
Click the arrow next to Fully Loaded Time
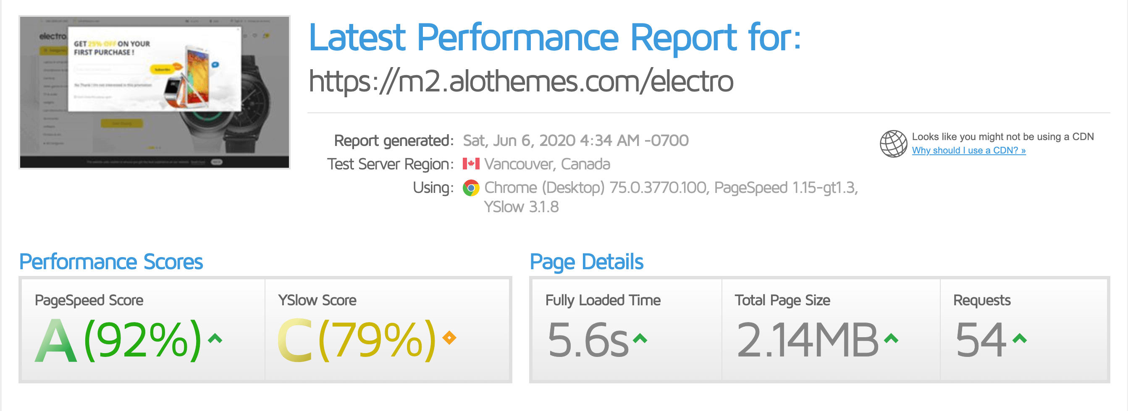[640, 338]
